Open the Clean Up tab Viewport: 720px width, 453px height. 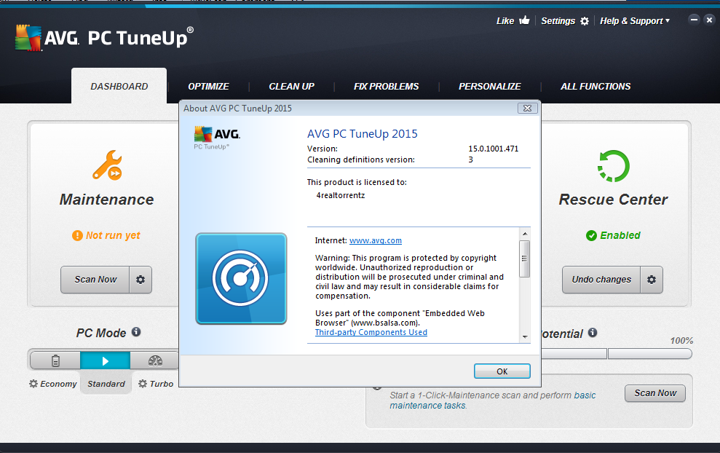pos(292,87)
